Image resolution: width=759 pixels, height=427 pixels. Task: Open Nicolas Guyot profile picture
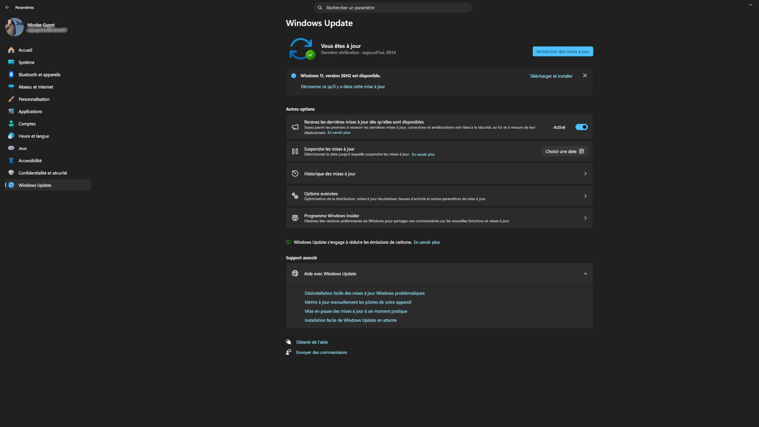[x=14, y=27]
